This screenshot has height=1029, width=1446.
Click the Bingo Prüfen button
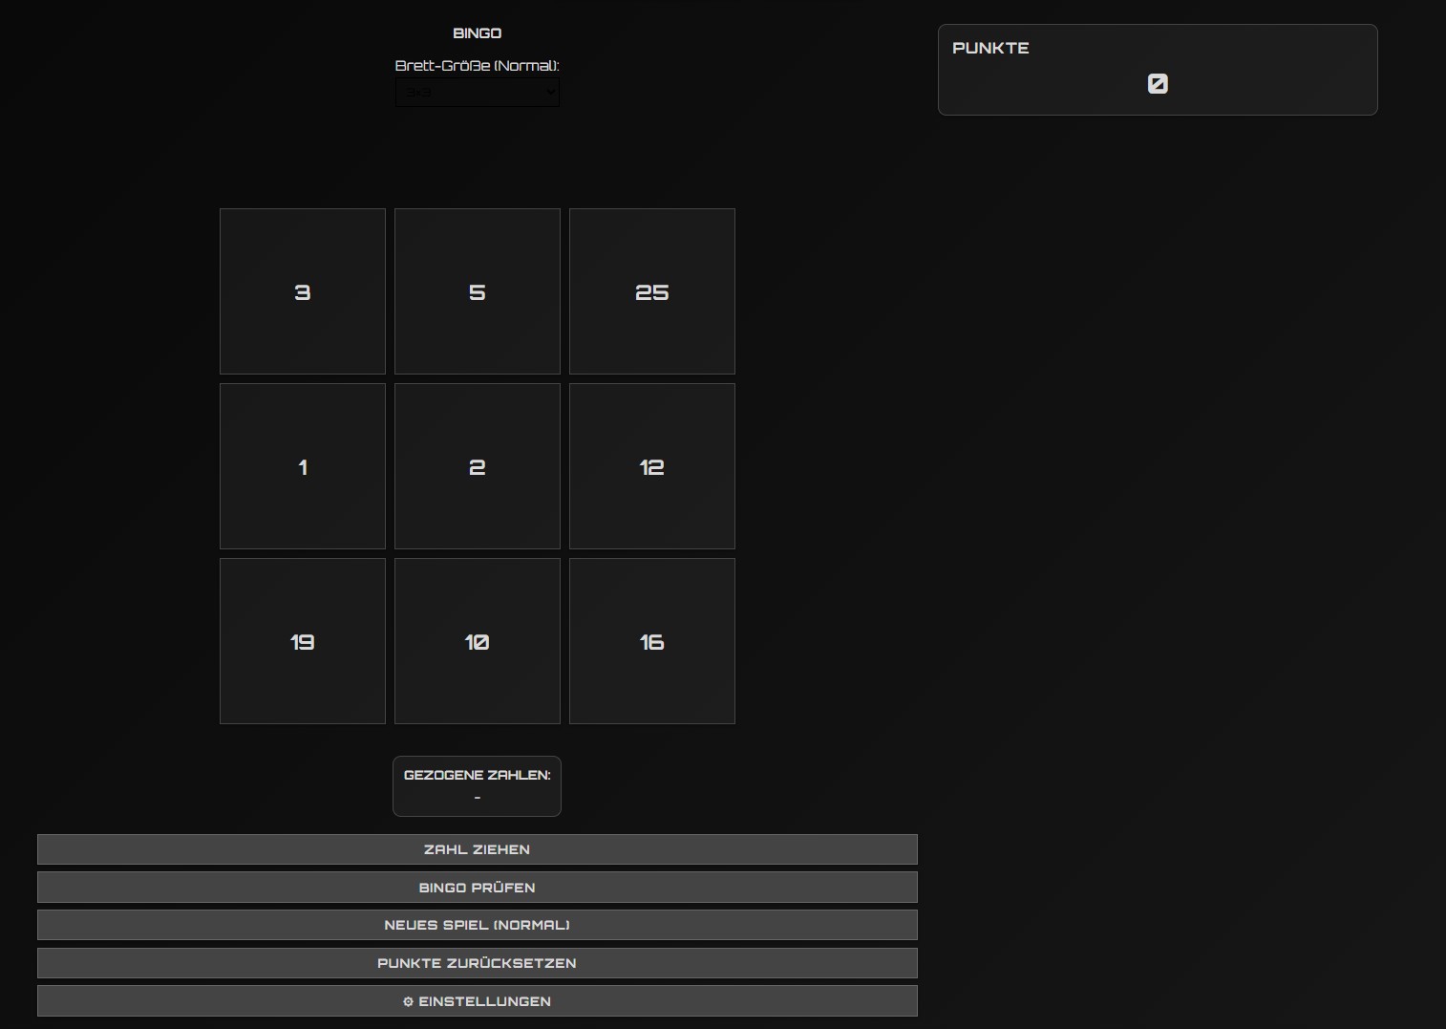pos(477,888)
